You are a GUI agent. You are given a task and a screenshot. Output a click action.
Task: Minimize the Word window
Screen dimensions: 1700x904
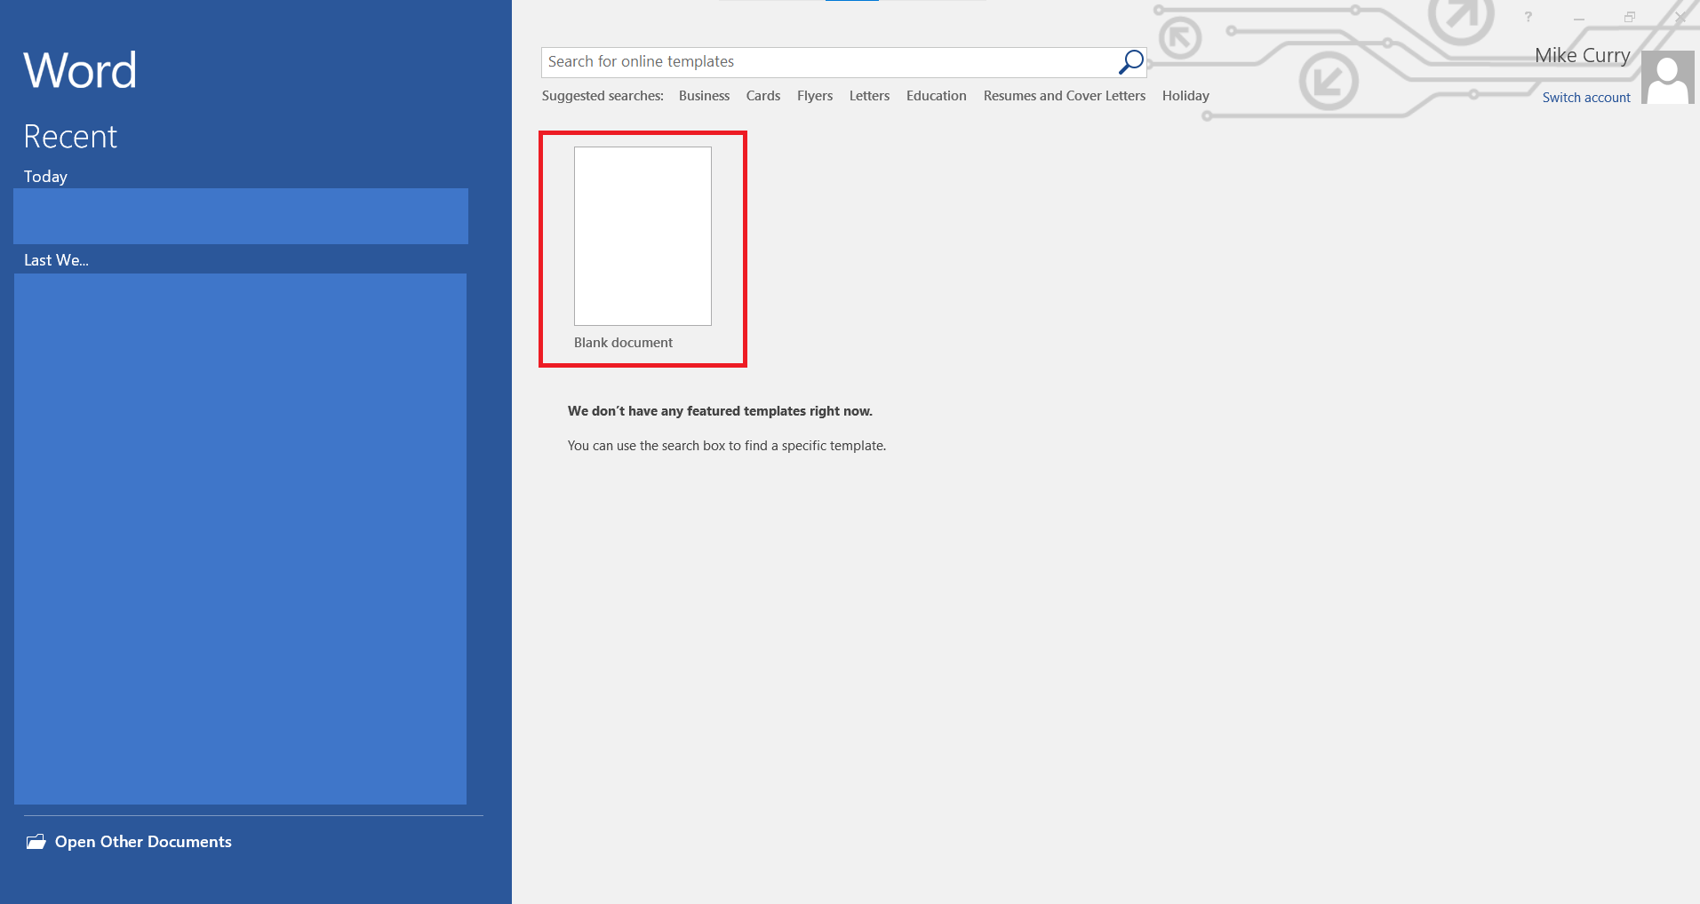[1579, 17]
